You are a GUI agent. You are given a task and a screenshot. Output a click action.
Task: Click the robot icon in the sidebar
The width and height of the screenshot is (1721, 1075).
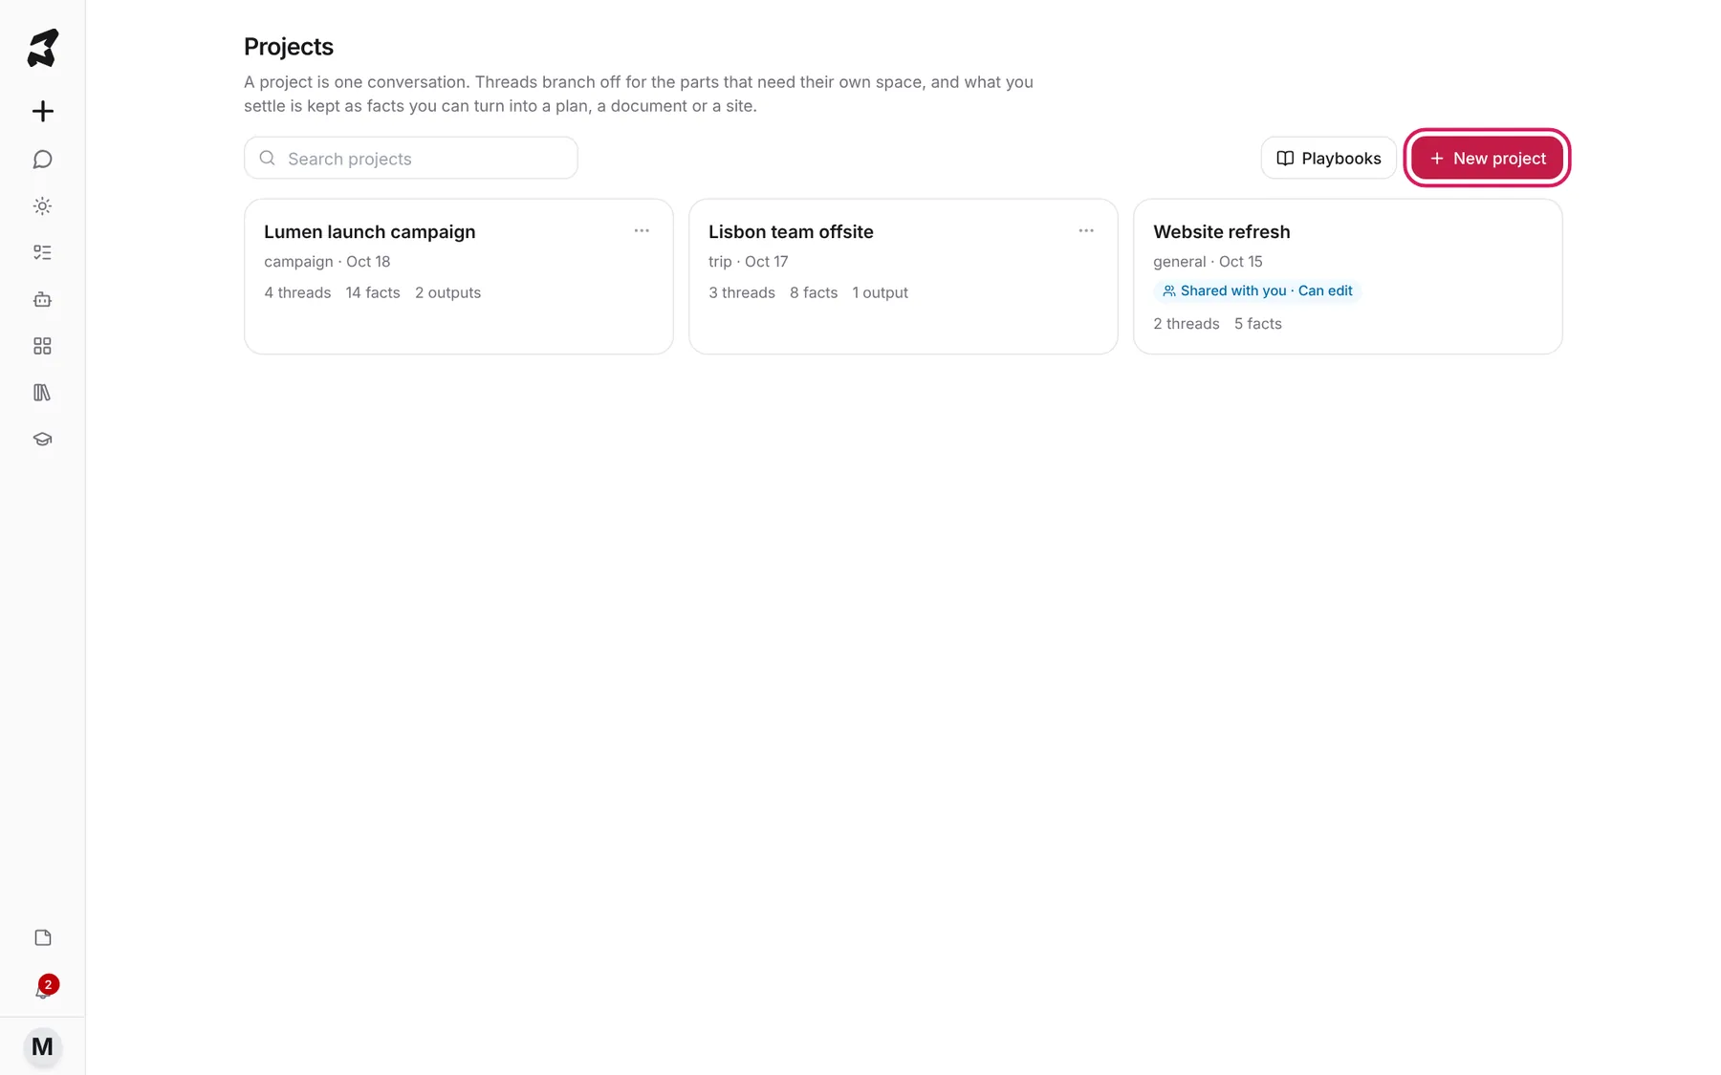(42, 299)
